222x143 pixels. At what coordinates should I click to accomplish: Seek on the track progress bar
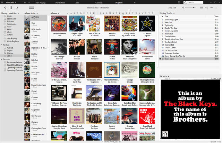103,10
